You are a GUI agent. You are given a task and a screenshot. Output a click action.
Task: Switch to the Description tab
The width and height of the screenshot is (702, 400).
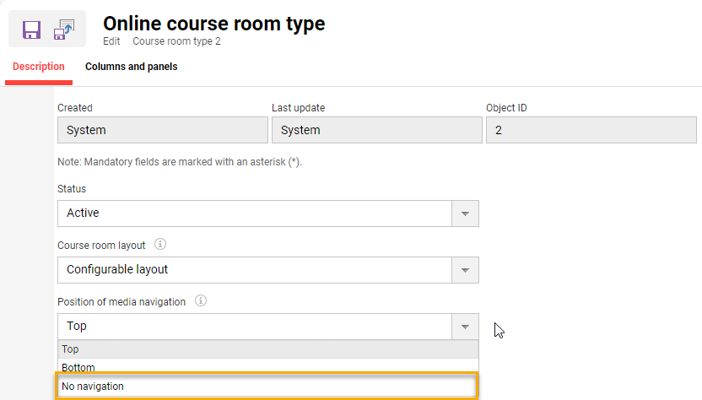[39, 67]
